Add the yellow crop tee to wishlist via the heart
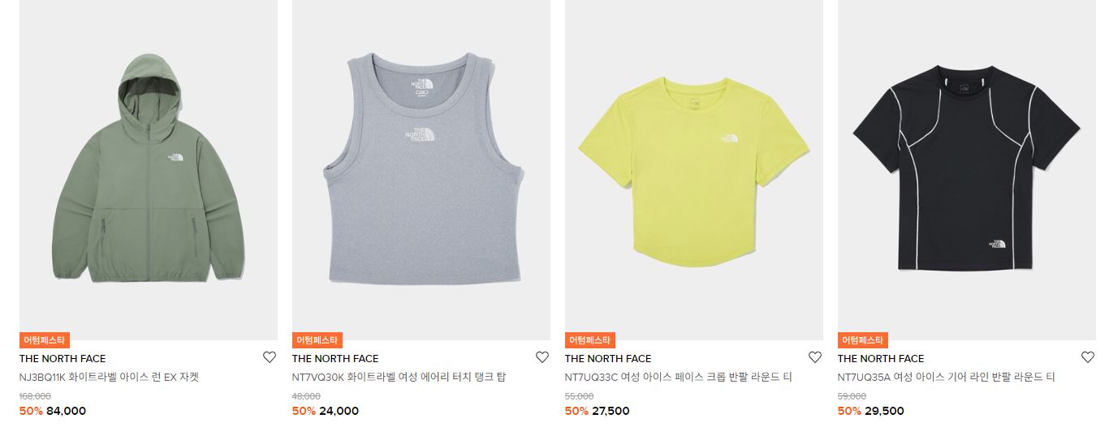 point(815,357)
